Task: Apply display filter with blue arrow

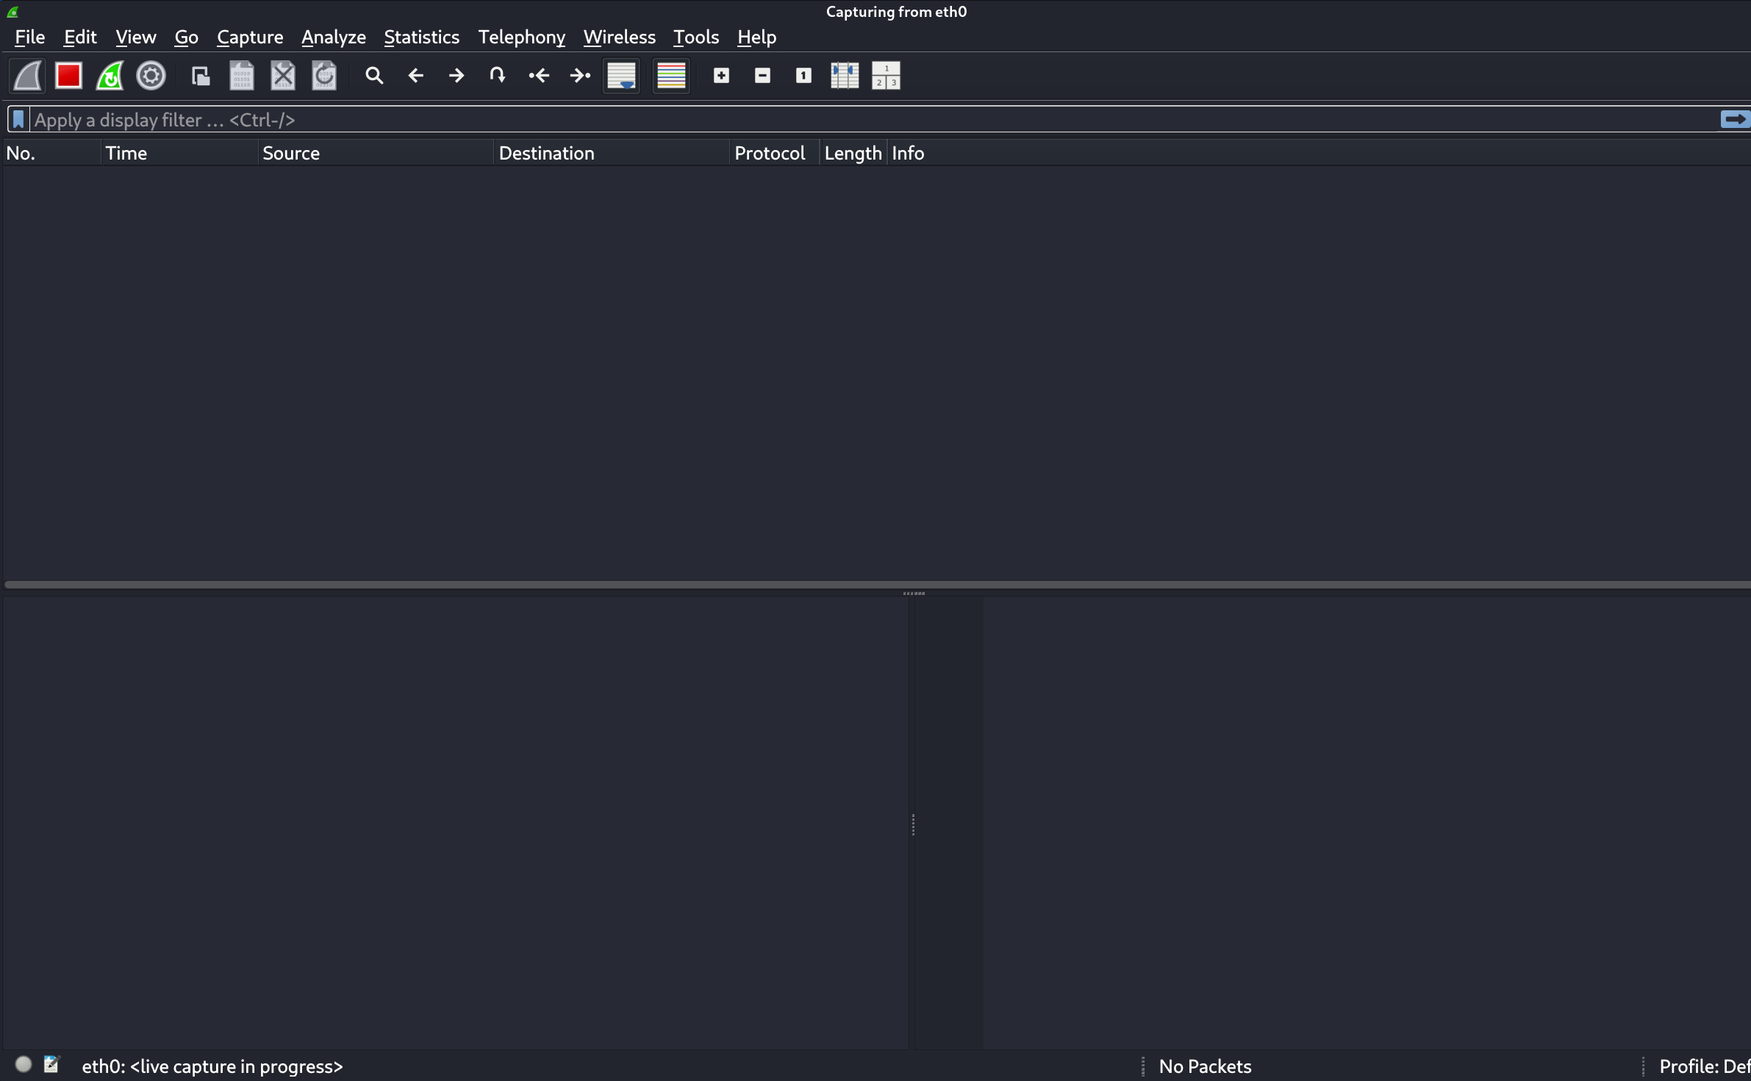Action: (x=1736, y=119)
